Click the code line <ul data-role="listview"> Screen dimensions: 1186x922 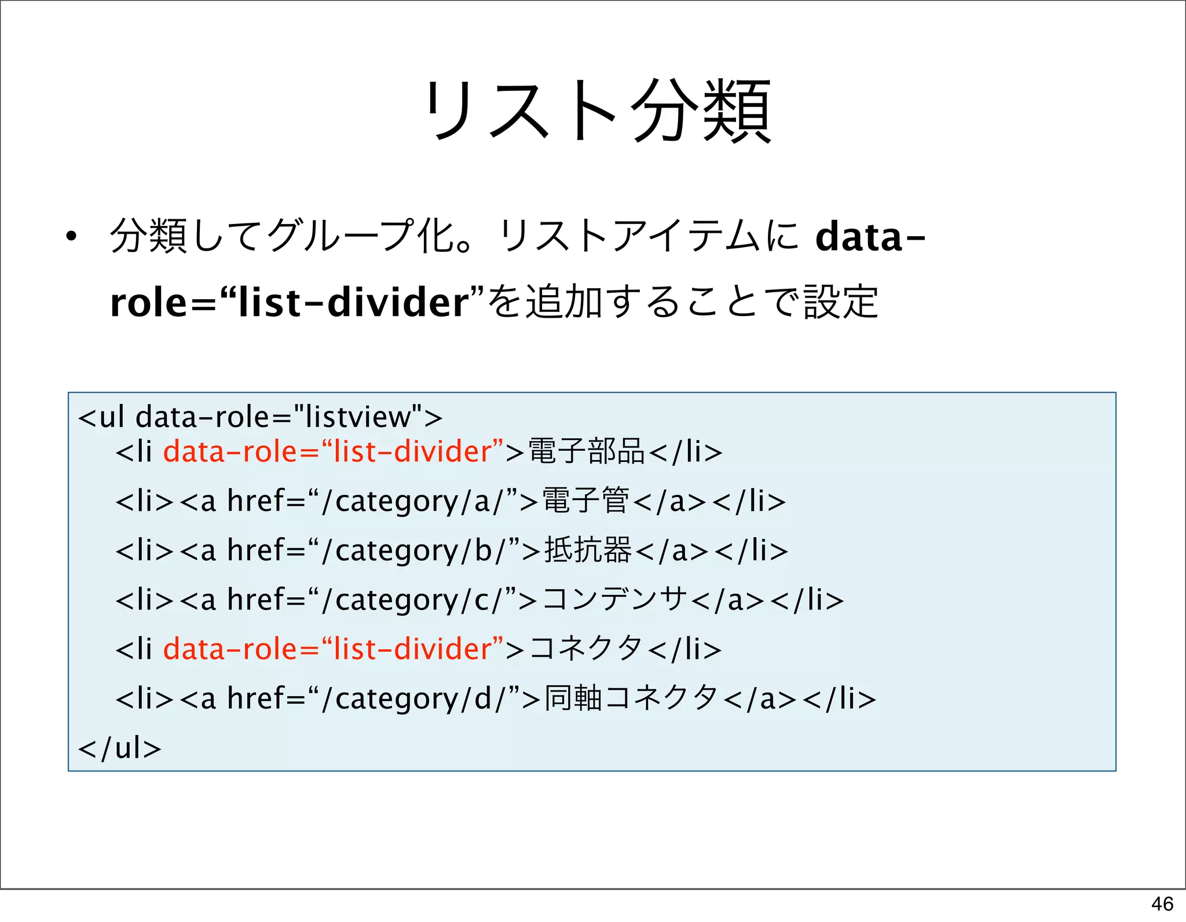[261, 417]
